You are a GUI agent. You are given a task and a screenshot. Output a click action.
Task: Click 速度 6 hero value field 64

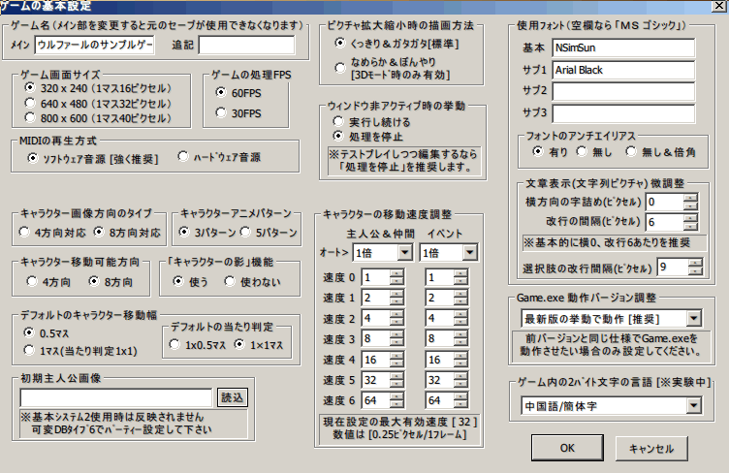(376, 400)
